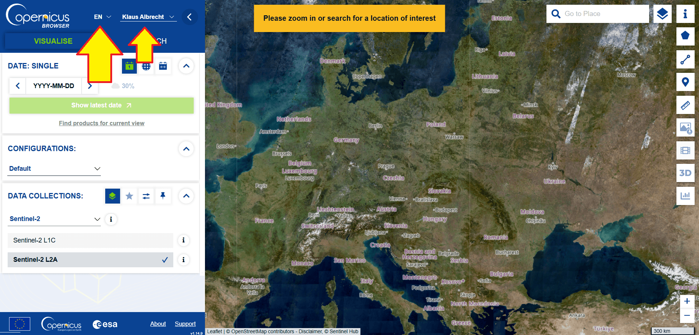Click the Show latest date button

pyautogui.click(x=101, y=105)
